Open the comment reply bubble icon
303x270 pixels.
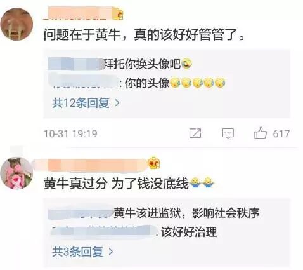click(x=228, y=133)
